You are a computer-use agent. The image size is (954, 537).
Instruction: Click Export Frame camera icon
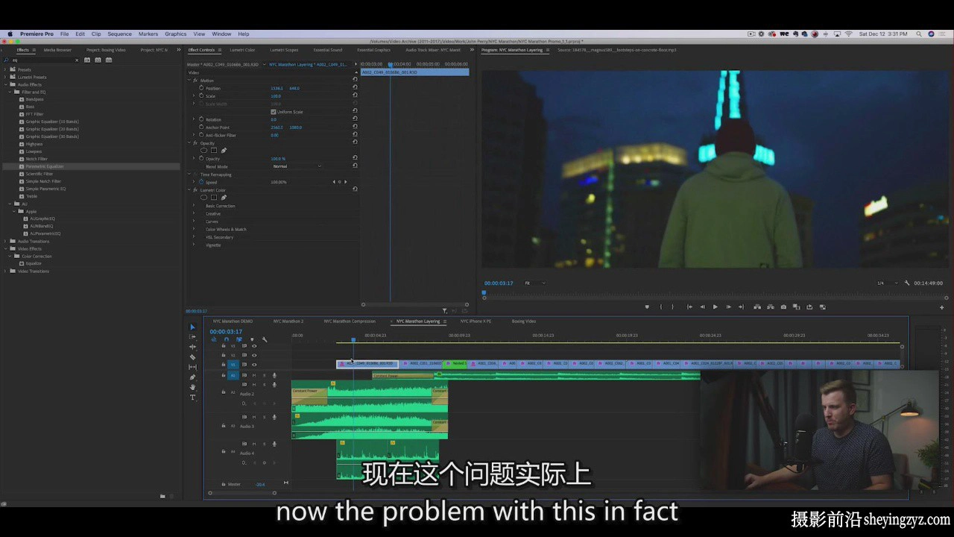pos(783,307)
